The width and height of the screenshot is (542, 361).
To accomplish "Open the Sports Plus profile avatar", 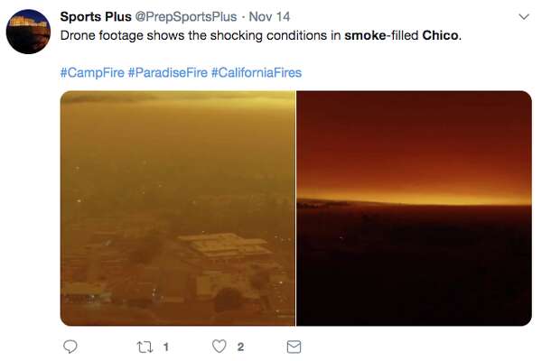I will click(x=28, y=32).
